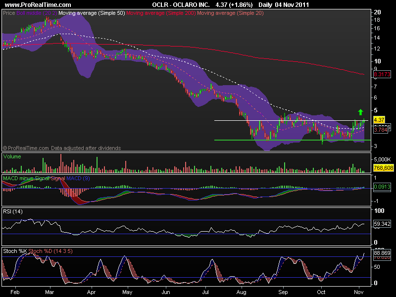Click the Daily 04 Nov 2011 timeframe label

click(284, 5)
